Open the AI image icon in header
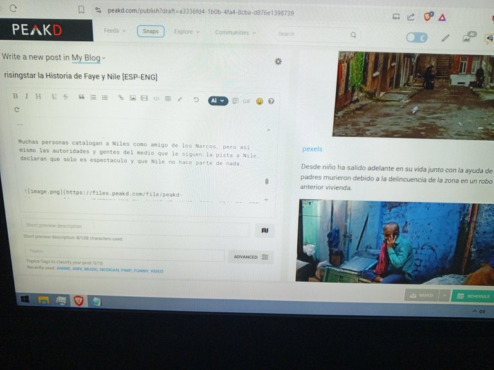The height and width of the screenshot is (370, 494). (x=468, y=37)
